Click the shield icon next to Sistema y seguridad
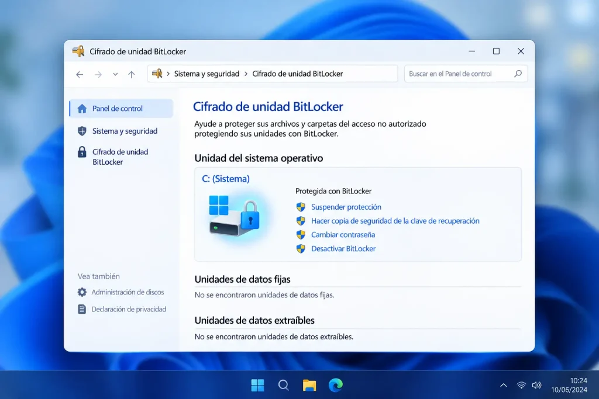599x399 pixels. point(82,131)
